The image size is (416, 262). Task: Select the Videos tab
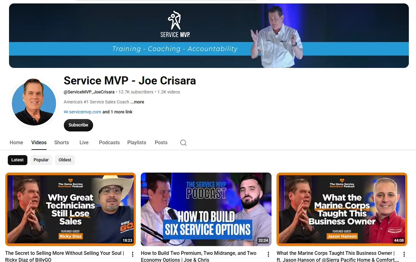[39, 142]
